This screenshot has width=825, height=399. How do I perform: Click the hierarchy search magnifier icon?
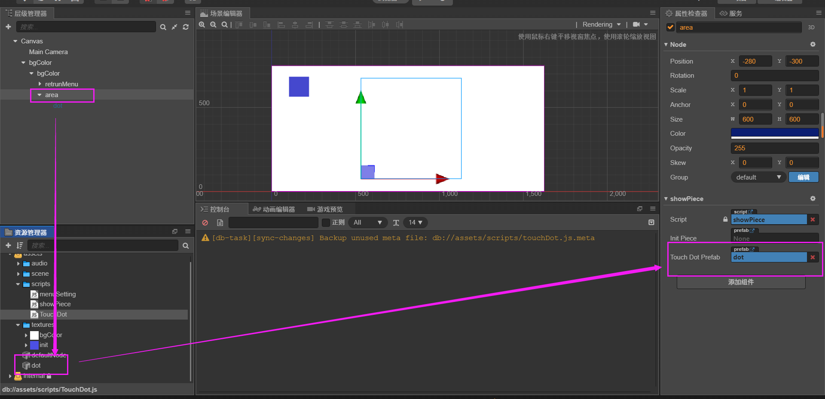click(163, 27)
